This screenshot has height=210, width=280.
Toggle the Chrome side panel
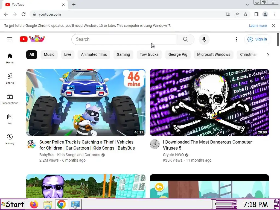[x=256, y=14]
